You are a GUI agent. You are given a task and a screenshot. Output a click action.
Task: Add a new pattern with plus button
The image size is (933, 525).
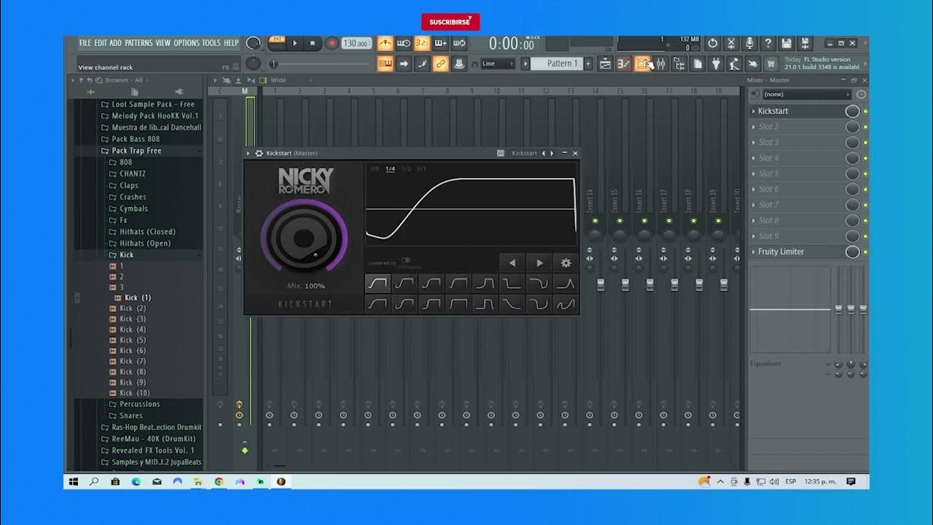point(588,64)
